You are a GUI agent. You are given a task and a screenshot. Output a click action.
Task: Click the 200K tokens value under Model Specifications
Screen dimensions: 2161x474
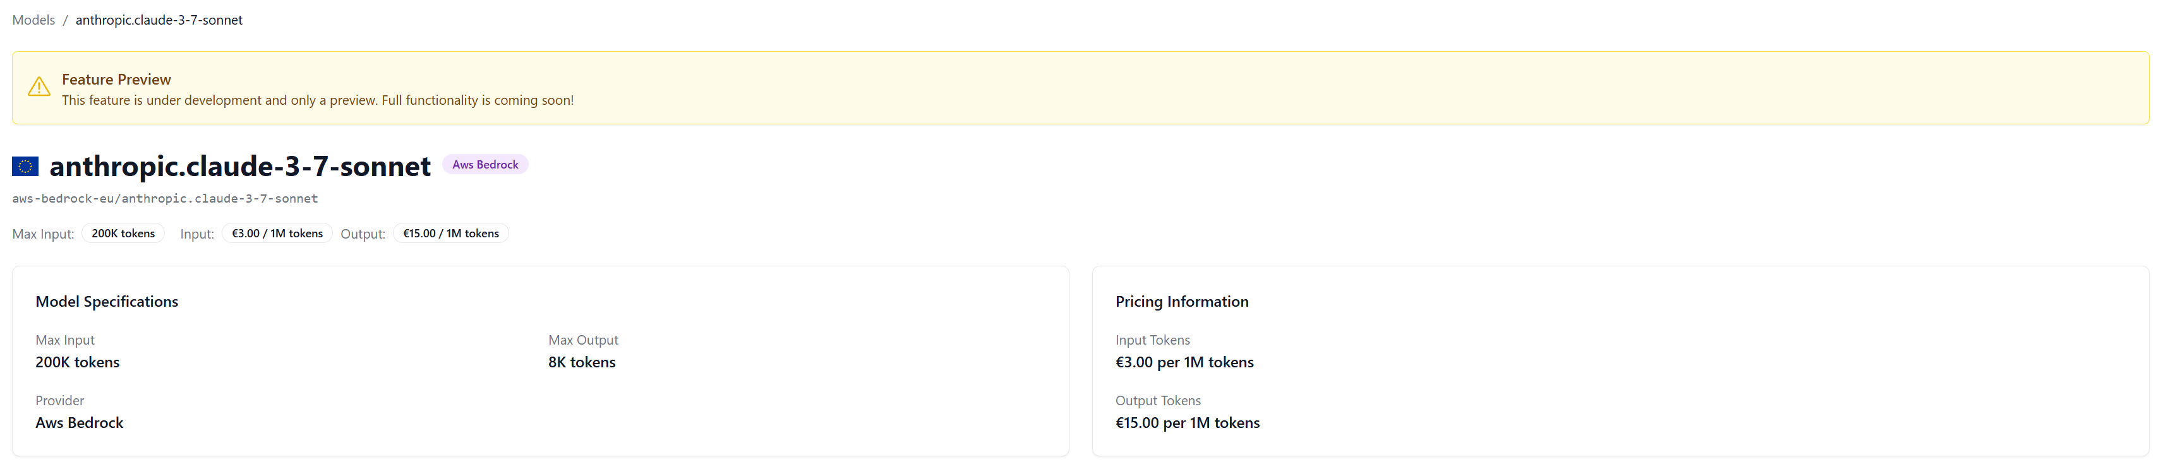(77, 363)
